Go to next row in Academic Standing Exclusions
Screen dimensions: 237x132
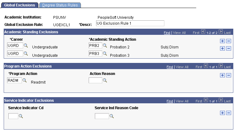[x=221, y=32]
